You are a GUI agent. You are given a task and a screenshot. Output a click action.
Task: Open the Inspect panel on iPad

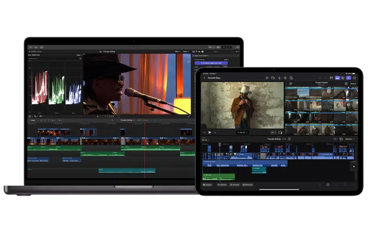(x=208, y=184)
